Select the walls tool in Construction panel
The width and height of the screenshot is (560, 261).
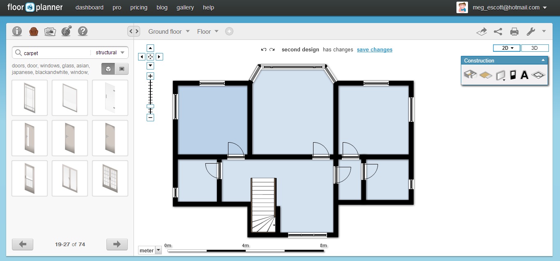coord(470,75)
